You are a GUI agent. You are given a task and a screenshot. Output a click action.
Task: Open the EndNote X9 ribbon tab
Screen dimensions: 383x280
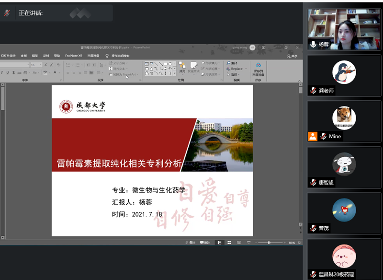tap(74, 56)
